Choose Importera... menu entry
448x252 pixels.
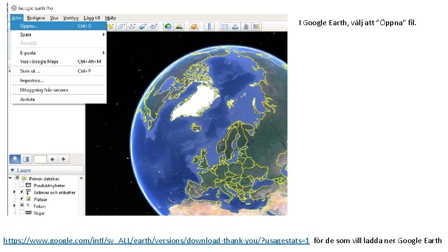coord(58,81)
